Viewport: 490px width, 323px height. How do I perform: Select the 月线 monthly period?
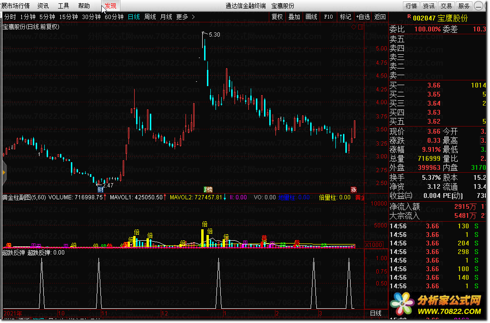[166, 17]
